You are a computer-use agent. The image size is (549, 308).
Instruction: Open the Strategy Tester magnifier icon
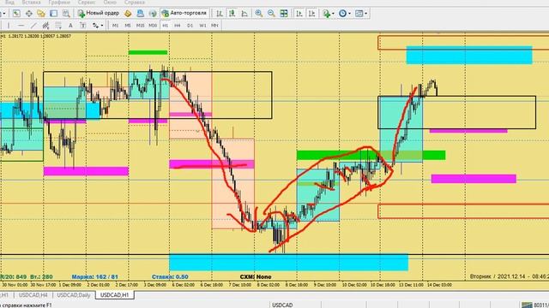click(66, 14)
